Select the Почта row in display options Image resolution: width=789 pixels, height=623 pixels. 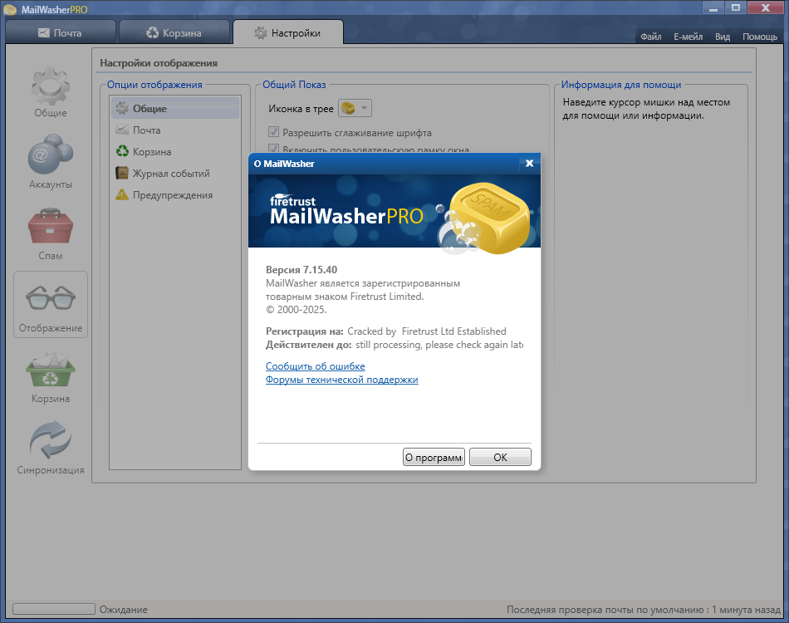point(175,130)
